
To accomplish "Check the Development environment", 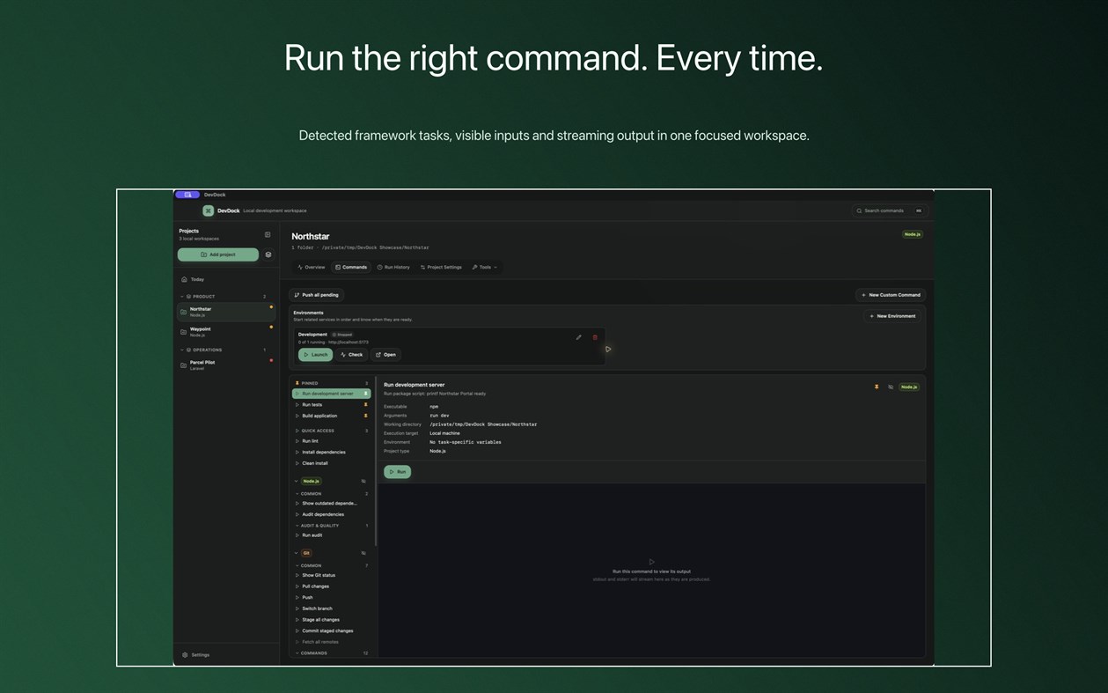I will 351,355.
